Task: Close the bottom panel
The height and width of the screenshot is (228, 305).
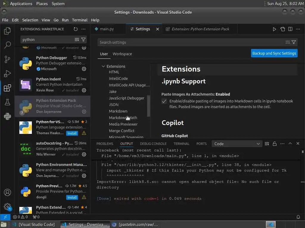Action: pos(298,143)
